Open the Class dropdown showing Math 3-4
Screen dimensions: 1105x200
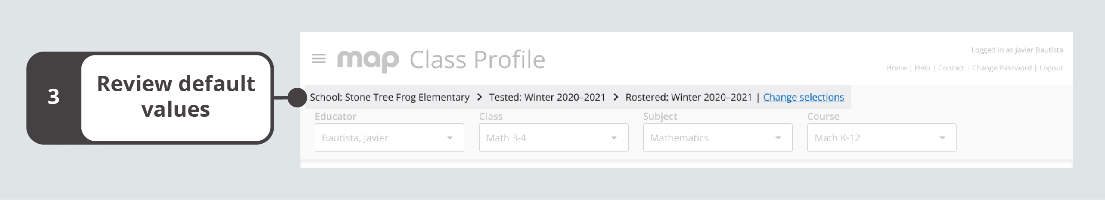click(553, 138)
